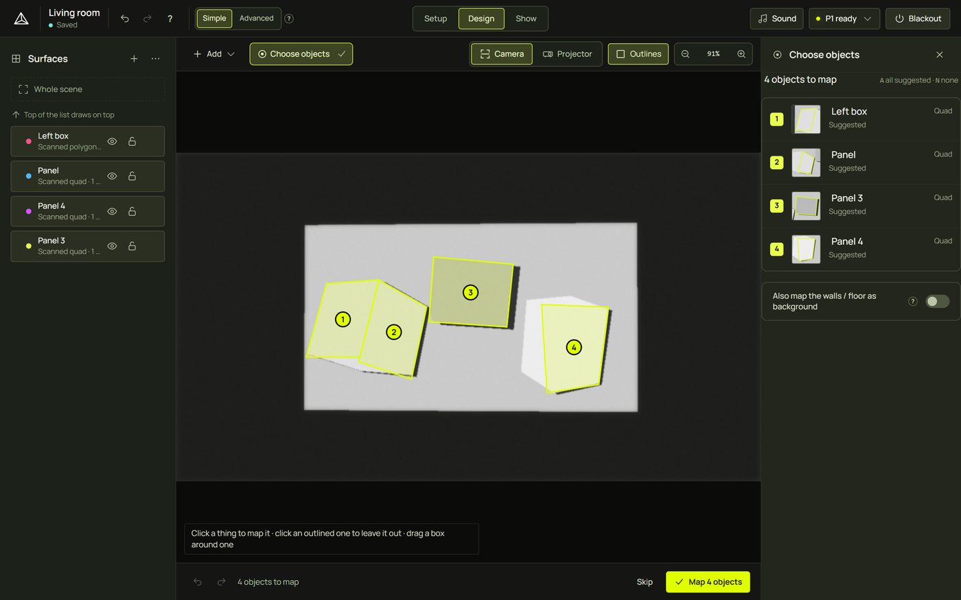The image size is (961, 600).
Task: Select the Projector view
Action: [x=567, y=54]
